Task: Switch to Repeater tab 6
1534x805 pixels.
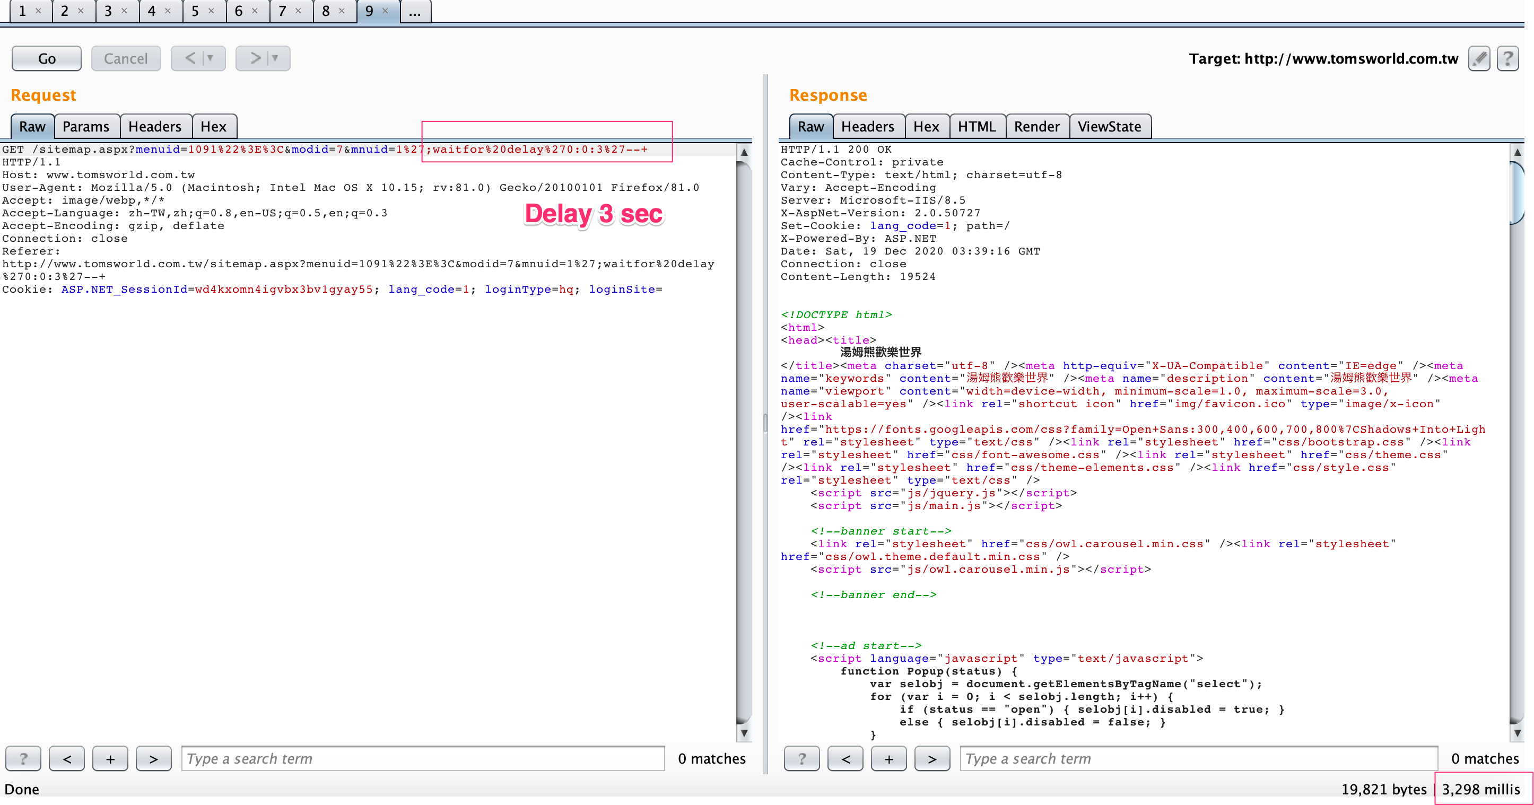Action: click(x=238, y=11)
